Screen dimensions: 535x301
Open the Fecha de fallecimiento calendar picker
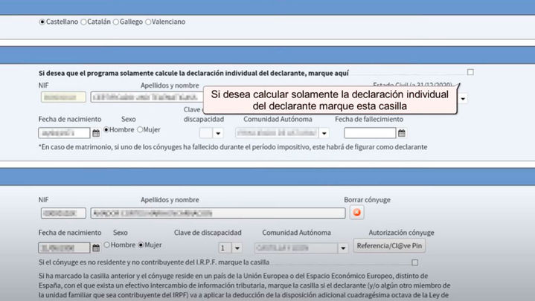click(x=402, y=134)
